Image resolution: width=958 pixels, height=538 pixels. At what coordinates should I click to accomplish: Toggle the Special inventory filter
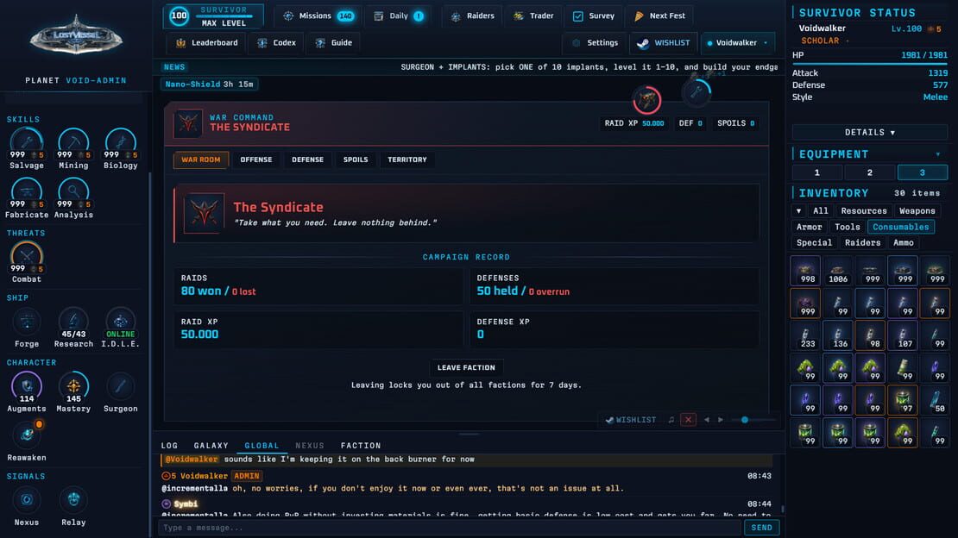tap(814, 243)
